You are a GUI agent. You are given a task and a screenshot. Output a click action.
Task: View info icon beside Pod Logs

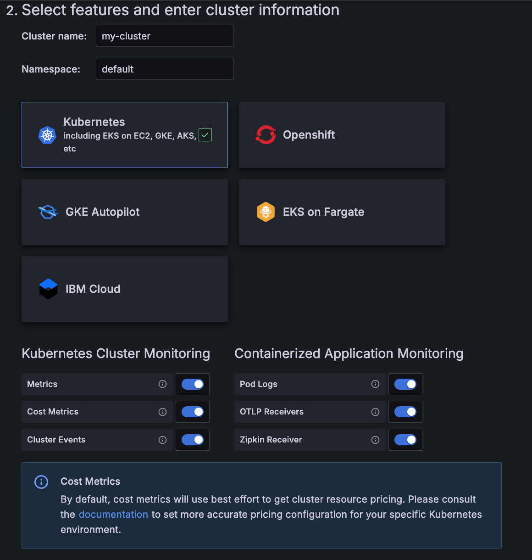375,384
